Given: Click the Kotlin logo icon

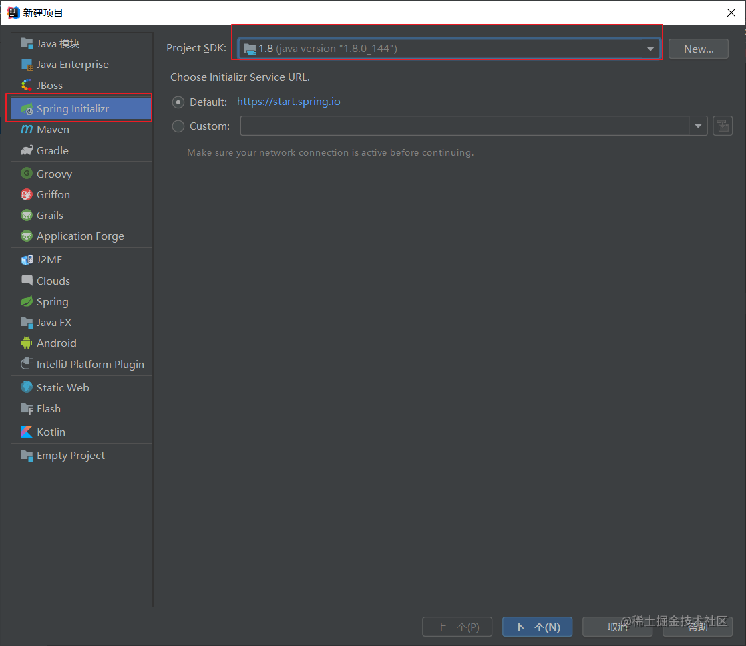Looking at the screenshot, I should 27,432.
